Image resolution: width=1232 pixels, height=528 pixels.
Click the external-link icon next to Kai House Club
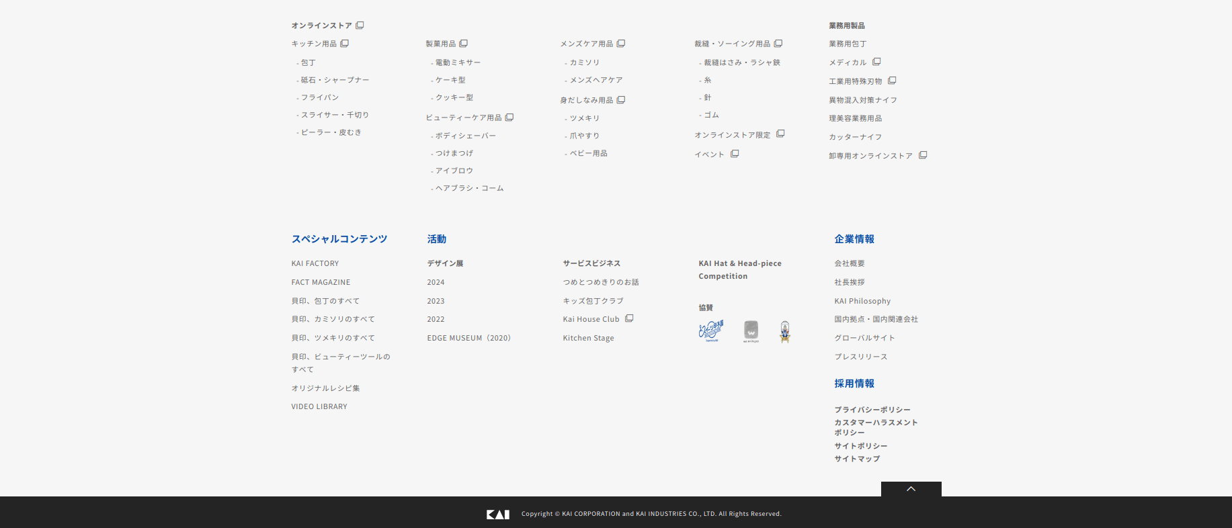click(629, 318)
